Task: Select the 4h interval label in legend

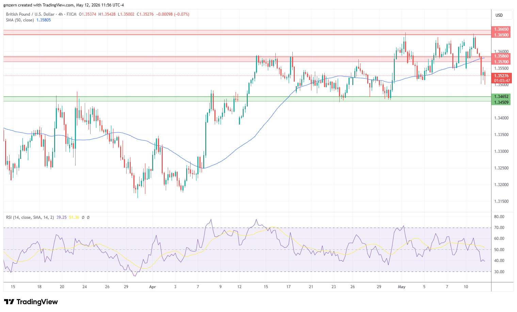Action: (x=61, y=14)
